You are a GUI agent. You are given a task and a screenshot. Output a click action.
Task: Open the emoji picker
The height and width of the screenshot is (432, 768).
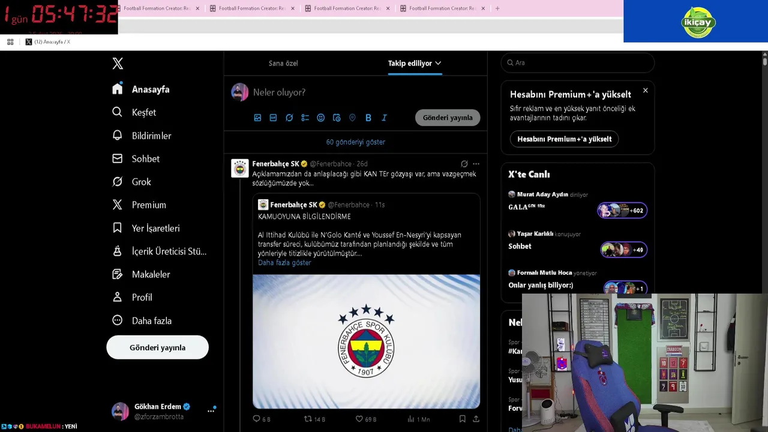tap(320, 118)
